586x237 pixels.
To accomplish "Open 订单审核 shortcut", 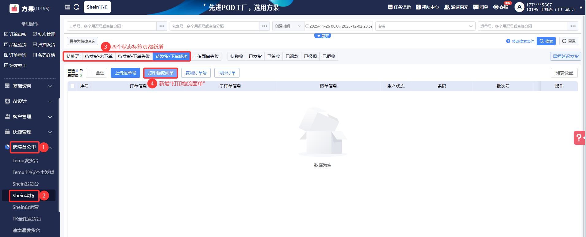I will pyautogui.click(x=15, y=34).
